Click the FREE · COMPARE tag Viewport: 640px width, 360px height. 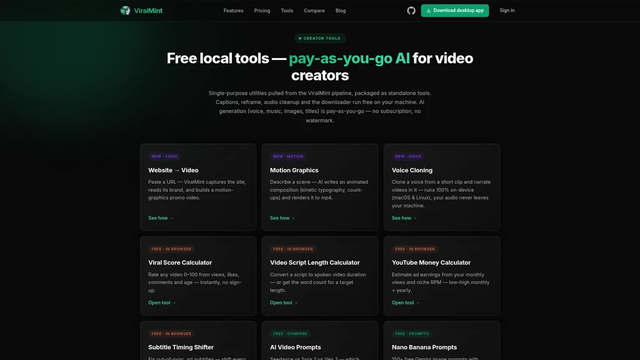tap(290, 334)
